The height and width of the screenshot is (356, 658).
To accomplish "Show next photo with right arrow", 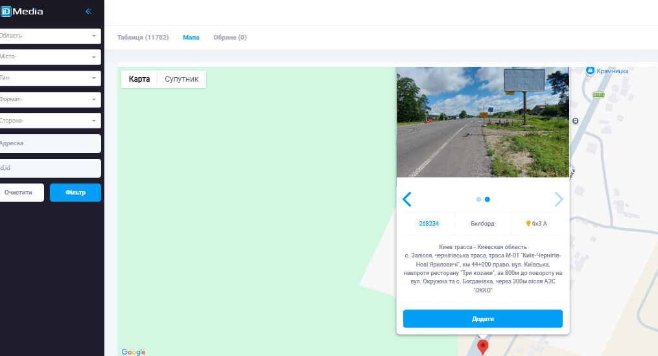I will pyautogui.click(x=559, y=200).
